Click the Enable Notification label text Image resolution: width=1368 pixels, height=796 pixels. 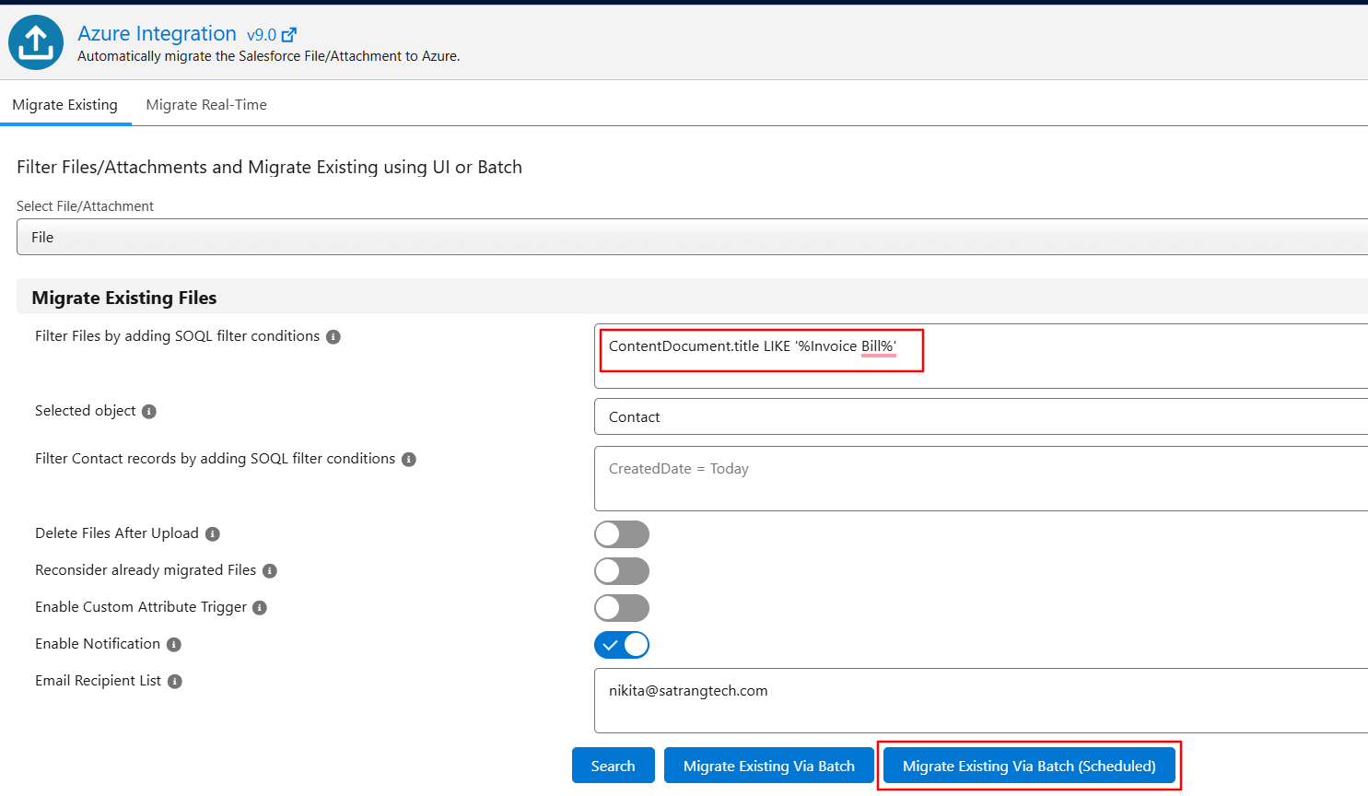(98, 644)
